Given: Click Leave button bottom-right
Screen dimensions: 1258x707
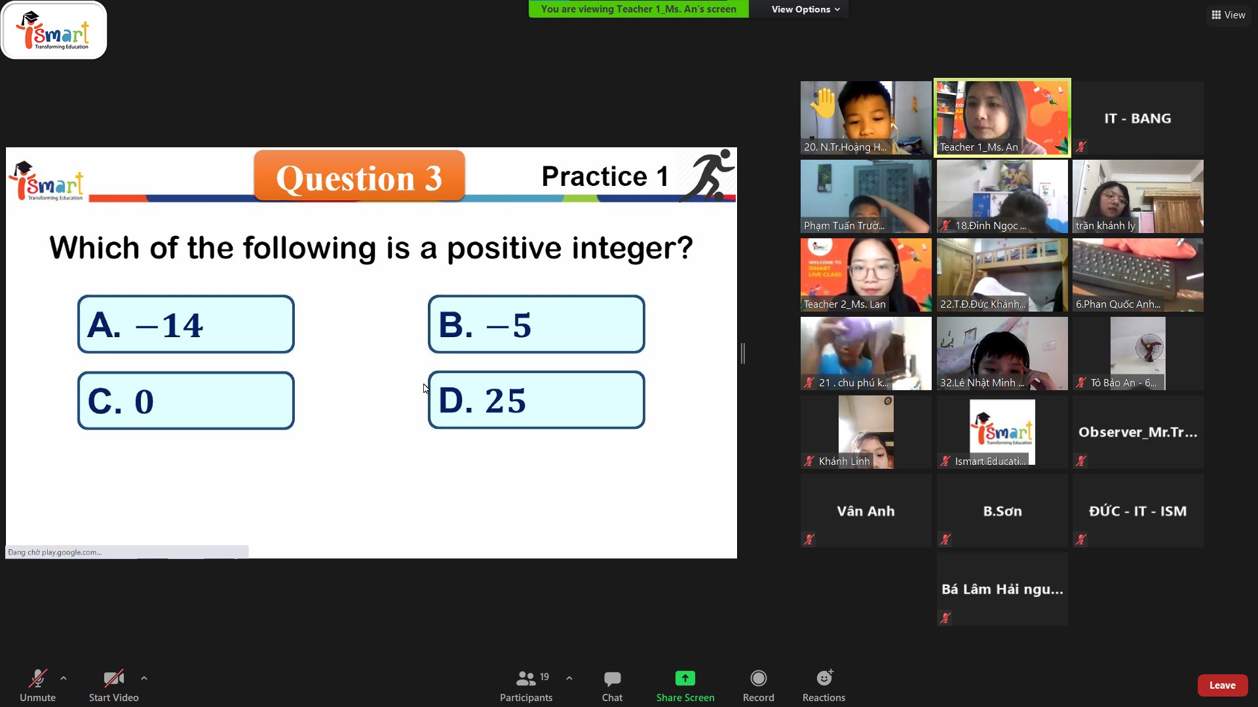Looking at the screenshot, I should (1223, 685).
